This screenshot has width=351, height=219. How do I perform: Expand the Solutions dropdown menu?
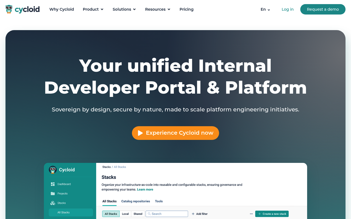[x=124, y=9]
